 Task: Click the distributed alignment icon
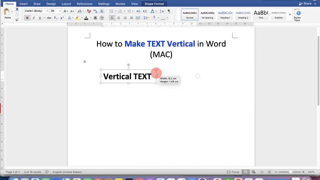138,18
